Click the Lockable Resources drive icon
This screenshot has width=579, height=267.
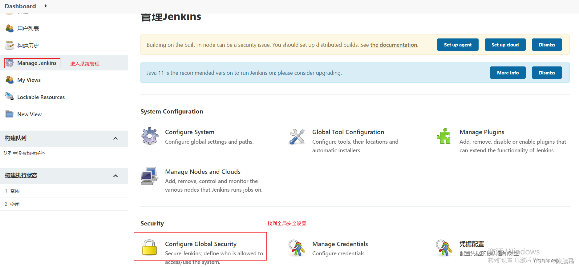coord(10,97)
